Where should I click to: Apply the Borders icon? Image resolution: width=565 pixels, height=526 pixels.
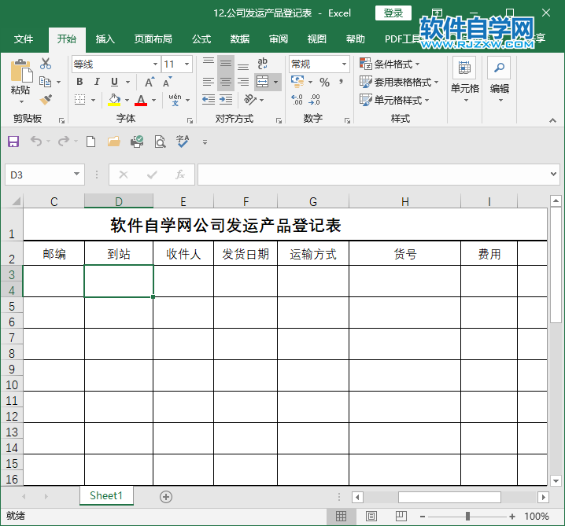coord(79,100)
